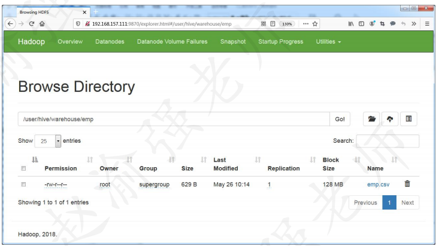Screen dimensions: 439x246
Task: Sort table by Name column
Action: pos(375,168)
